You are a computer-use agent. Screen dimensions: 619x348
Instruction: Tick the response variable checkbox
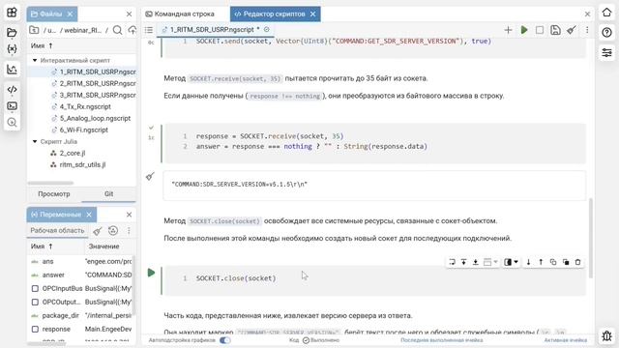[35, 329]
